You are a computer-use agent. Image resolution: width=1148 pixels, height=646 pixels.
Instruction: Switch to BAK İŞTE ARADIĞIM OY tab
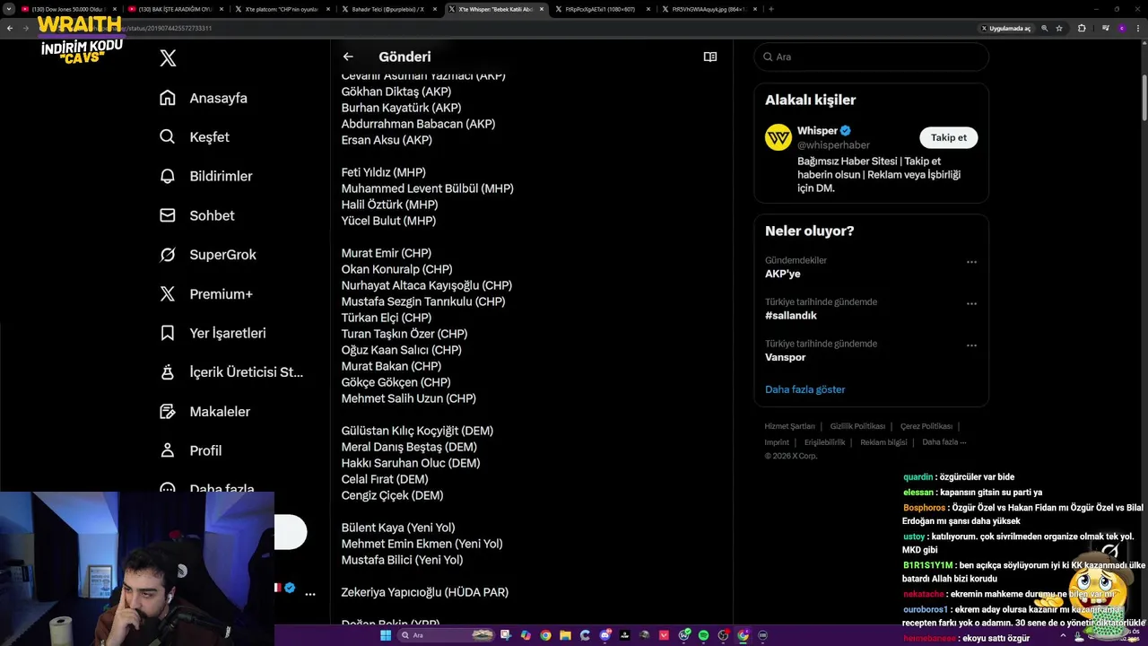175,9
